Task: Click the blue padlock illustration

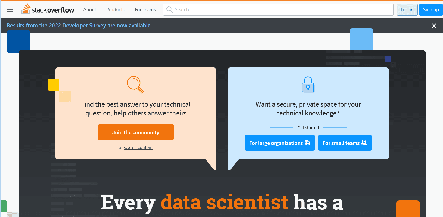Action: (x=308, y=84)
